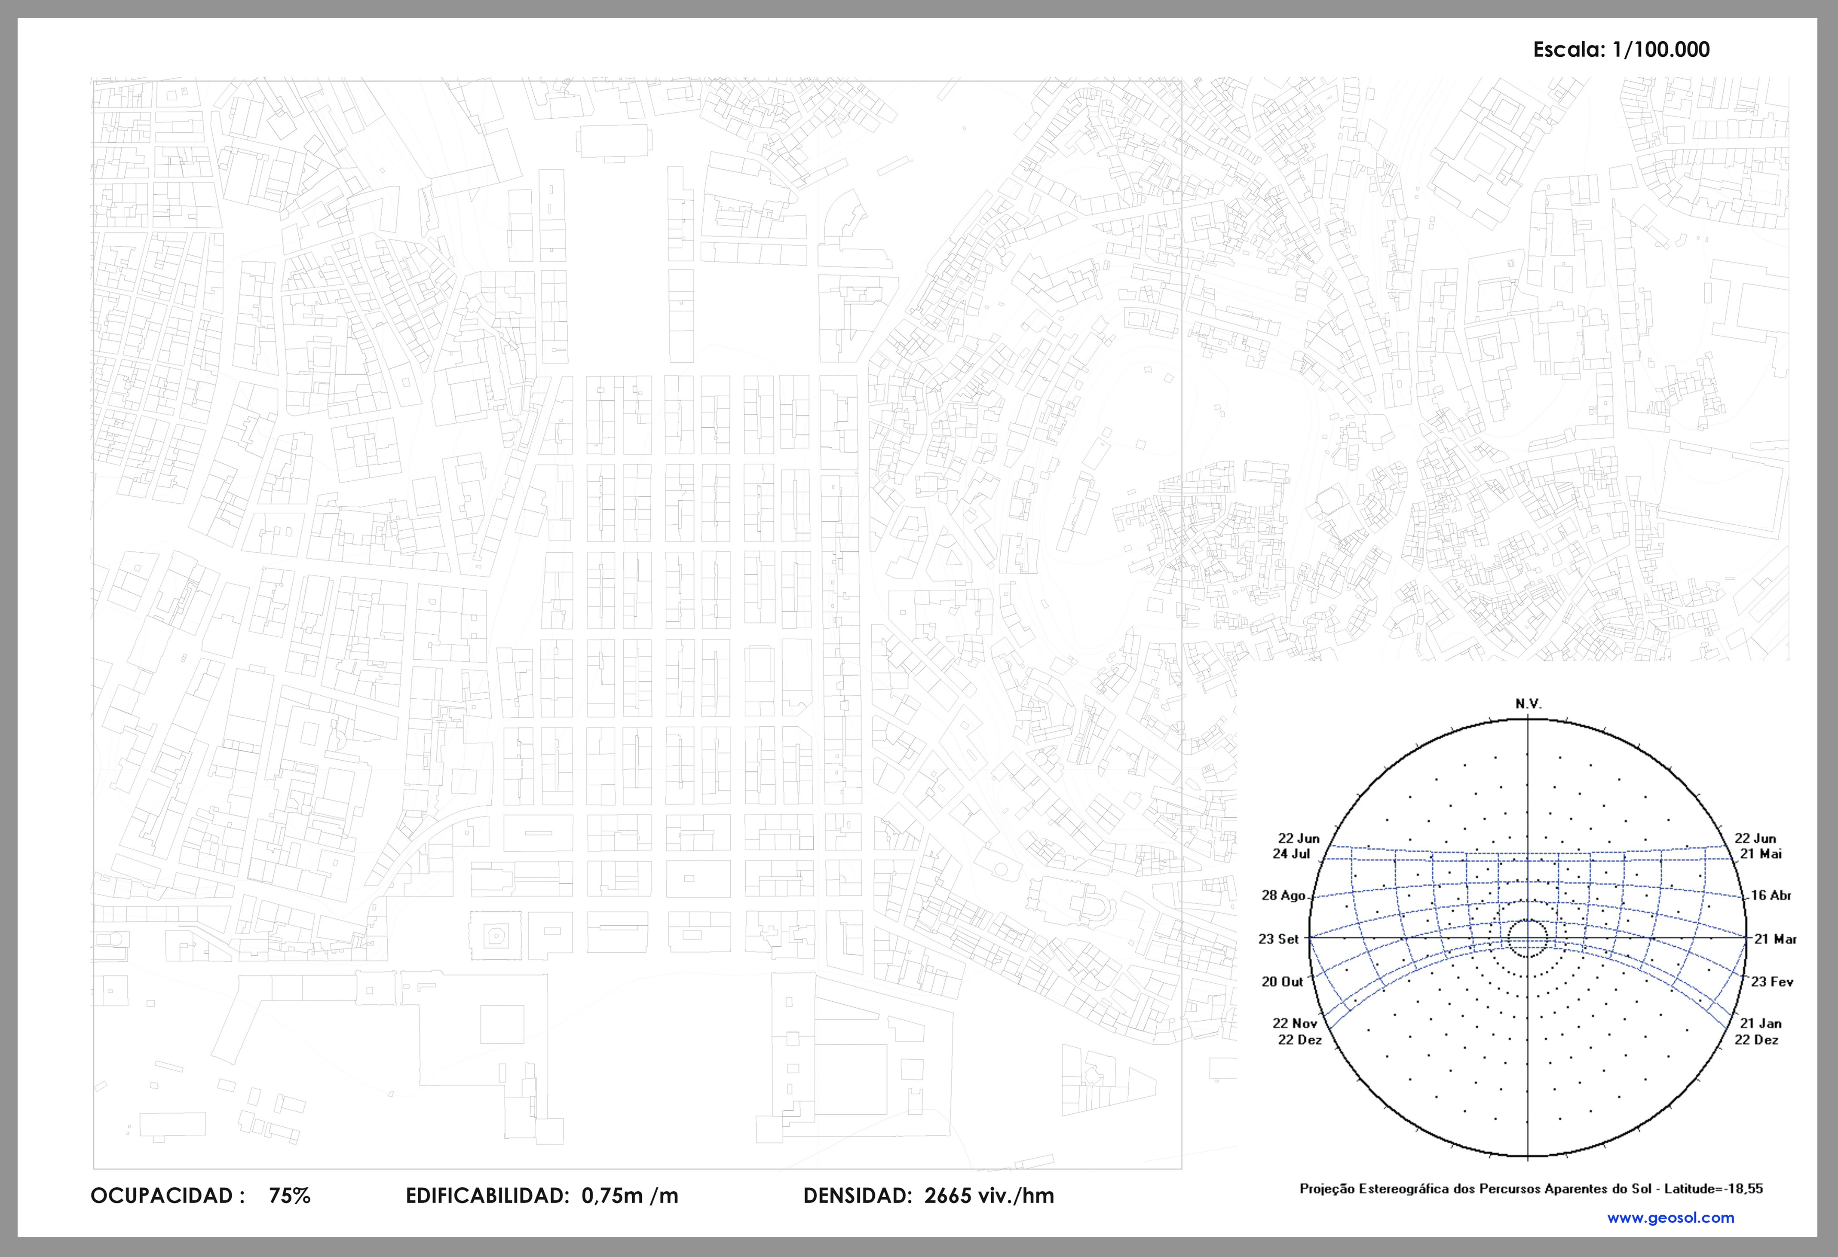Click the "28 Ago" date label
Screen dimensions: 1838x1257
1283,896
